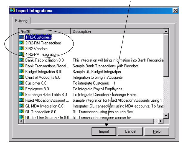Click the icon beside Fixed Allocation Account
This screenshot has width=182, height=144.
[22, 100]
